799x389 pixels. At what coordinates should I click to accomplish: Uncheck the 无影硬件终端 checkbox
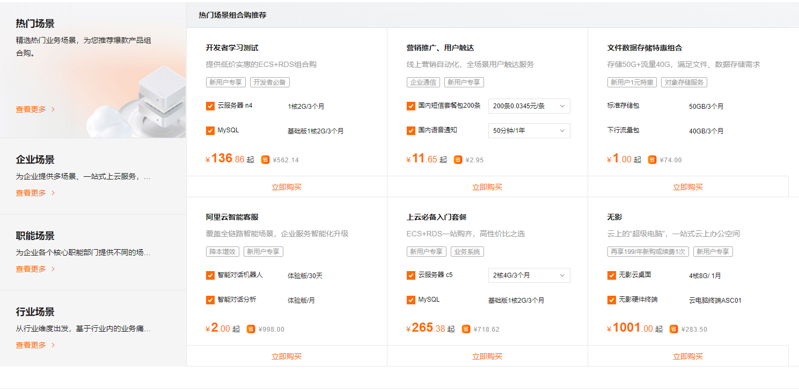(x=612, y=300)
